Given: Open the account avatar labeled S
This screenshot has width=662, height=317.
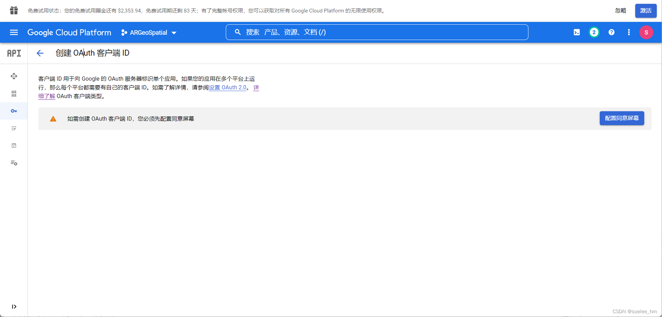Looking at the screenshot, I should (x=646, y=32).
